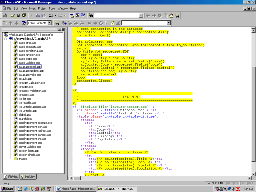Click the Save All icon

(x=24, y=15)
